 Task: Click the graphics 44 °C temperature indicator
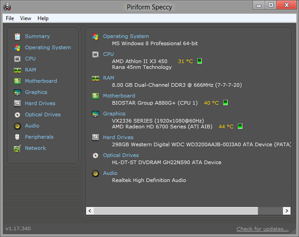[240, 127]
